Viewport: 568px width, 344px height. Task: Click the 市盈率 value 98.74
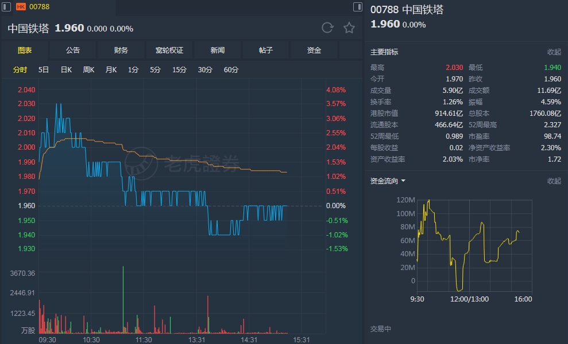[x=552, y=136]
